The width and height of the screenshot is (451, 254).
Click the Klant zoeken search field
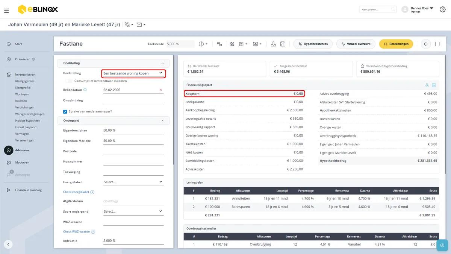(x=378, y=9)
